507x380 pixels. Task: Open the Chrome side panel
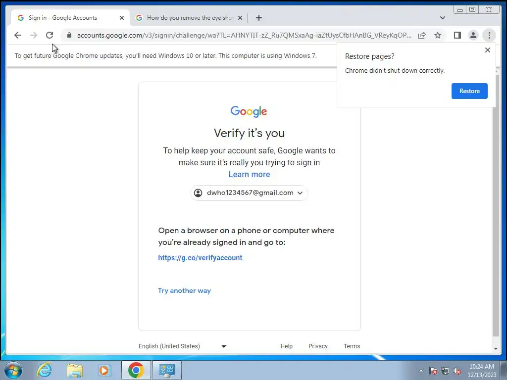457,35
